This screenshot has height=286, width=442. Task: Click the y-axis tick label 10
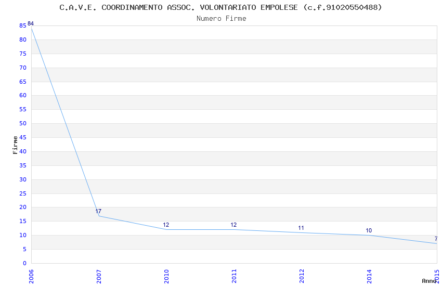pos(23,236)
